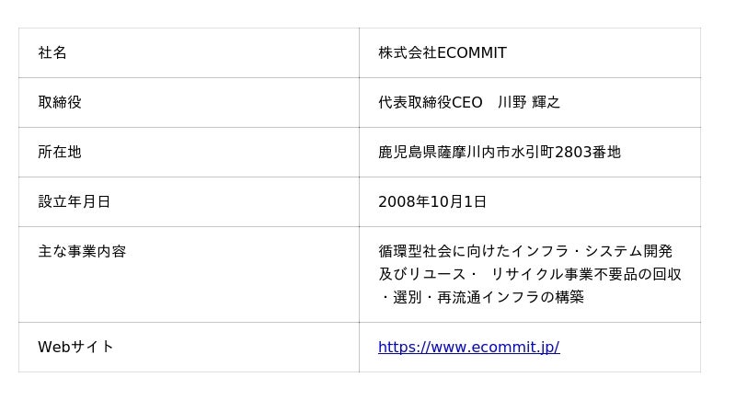Select the 代表取締役CEO title text
736x400 pixels.
430,102
